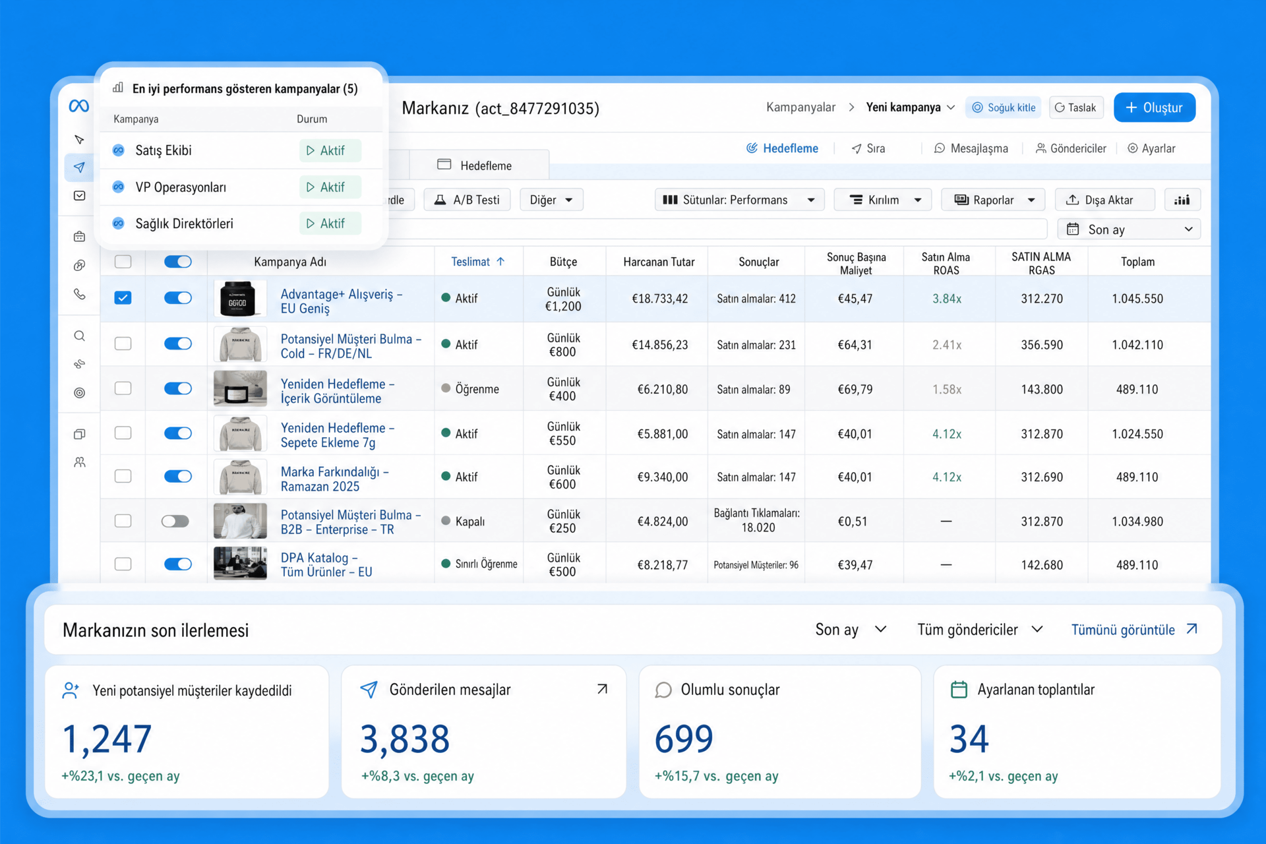Open the inbox checkmark sidebar icon
Viewport: 1266px width, 844px height.
79,196
